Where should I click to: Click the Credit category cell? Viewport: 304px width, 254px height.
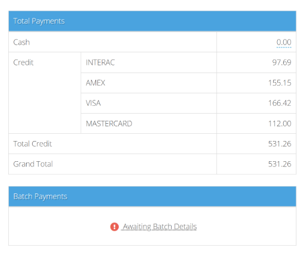coord(45,93)
